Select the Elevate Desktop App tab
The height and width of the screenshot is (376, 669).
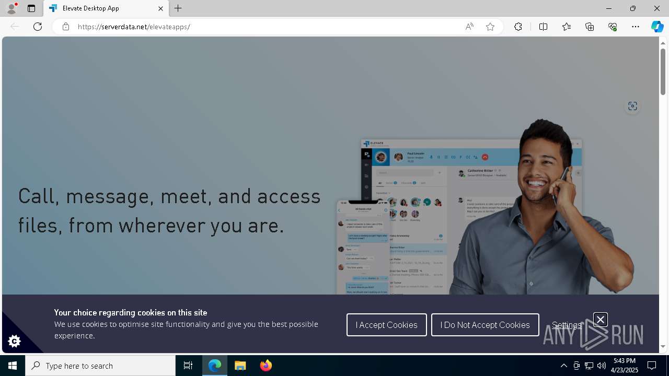tap(106, 8)
